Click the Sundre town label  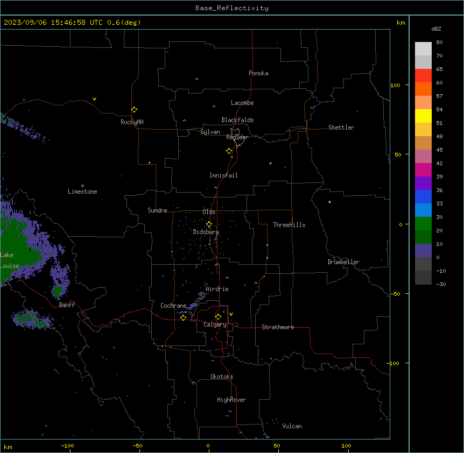(157, 210)
